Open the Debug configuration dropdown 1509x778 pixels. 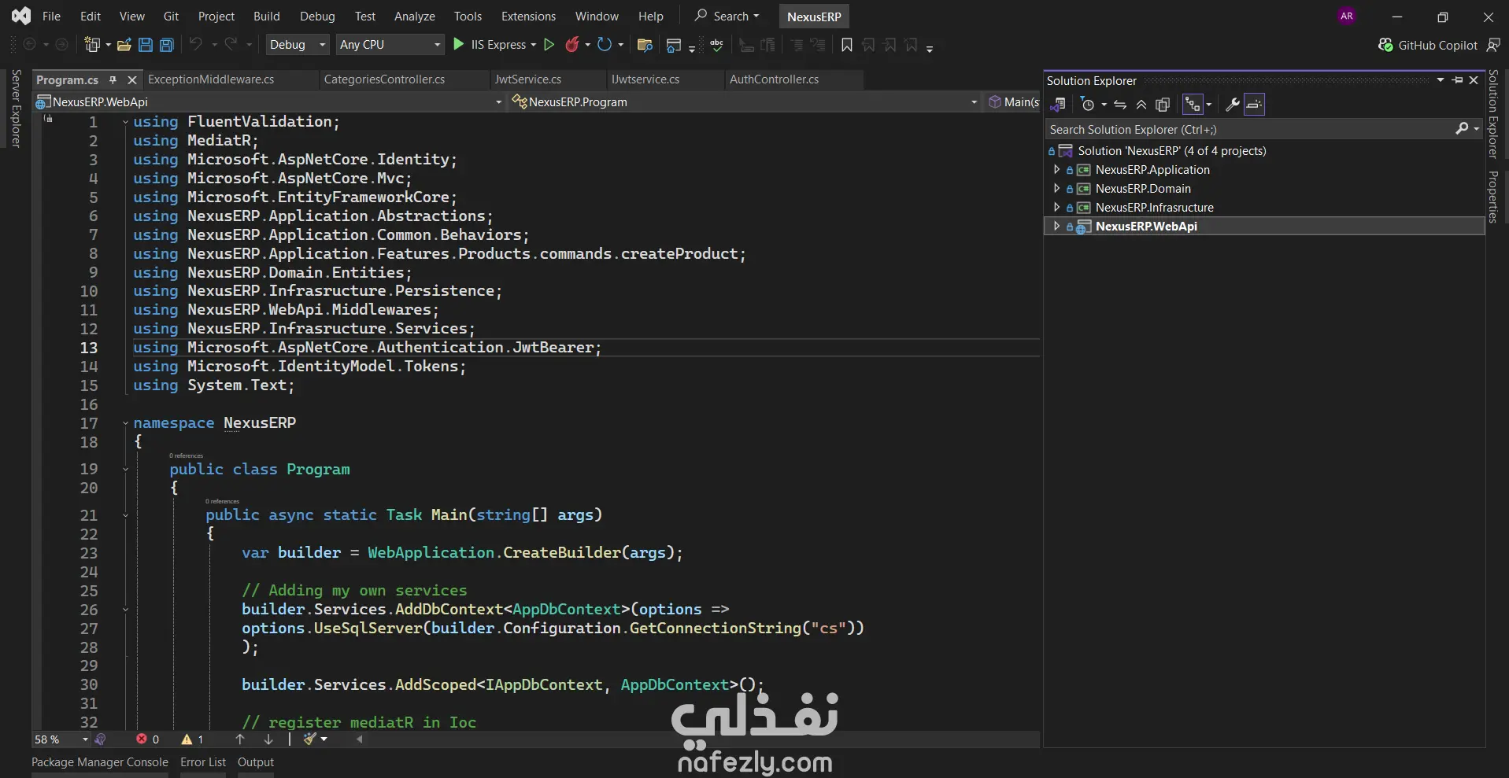(298, 45)
